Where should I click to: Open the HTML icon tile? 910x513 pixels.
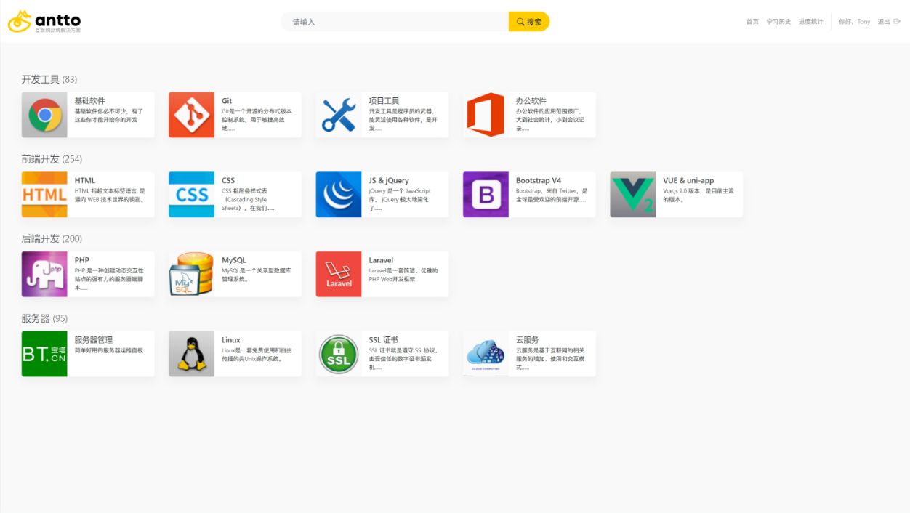[x=44, y=195]
